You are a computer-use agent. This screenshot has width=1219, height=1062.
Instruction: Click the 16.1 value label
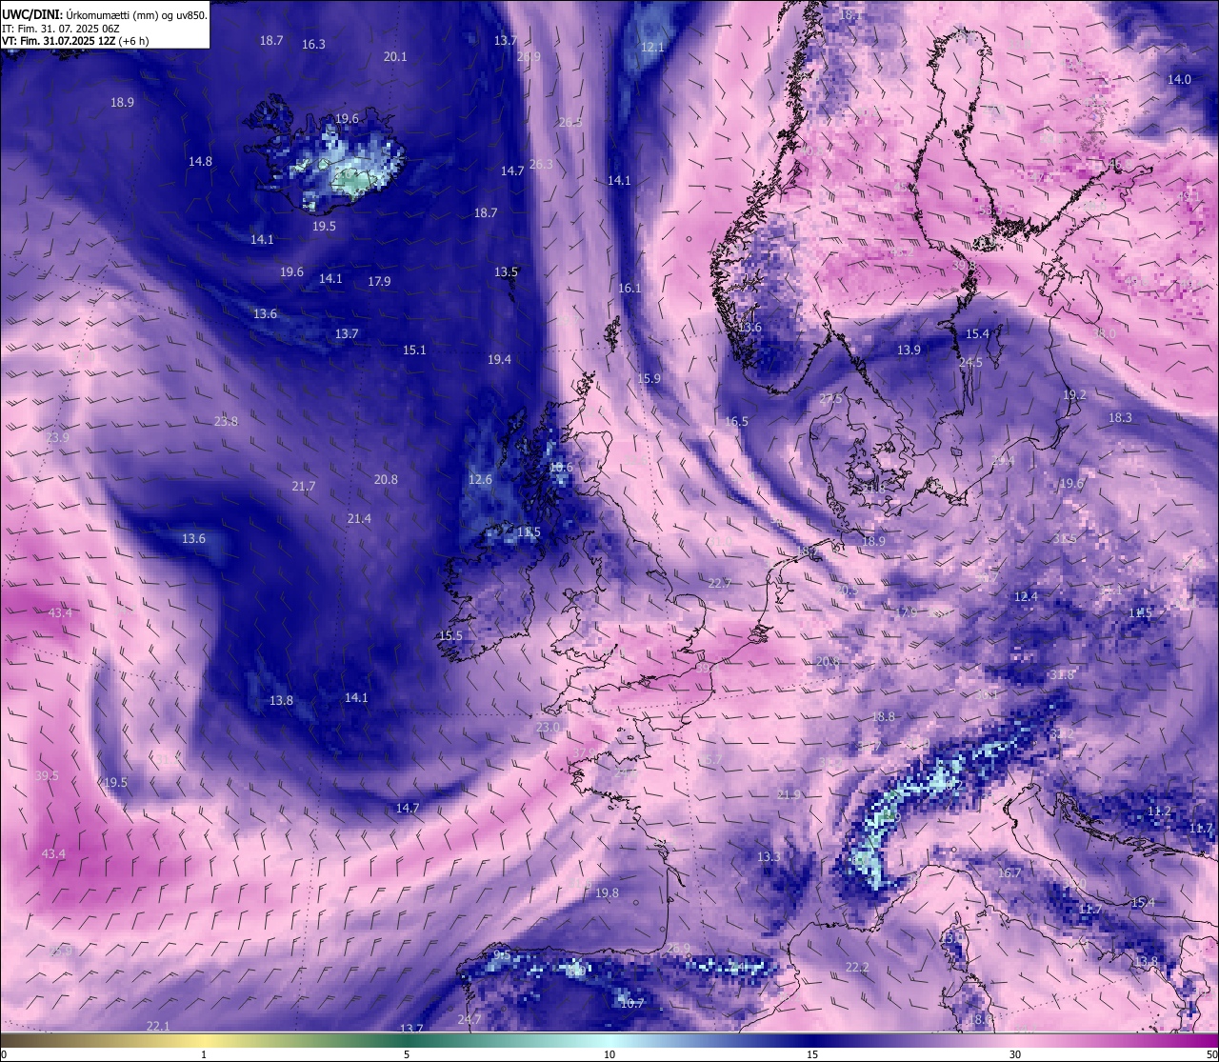629,289
